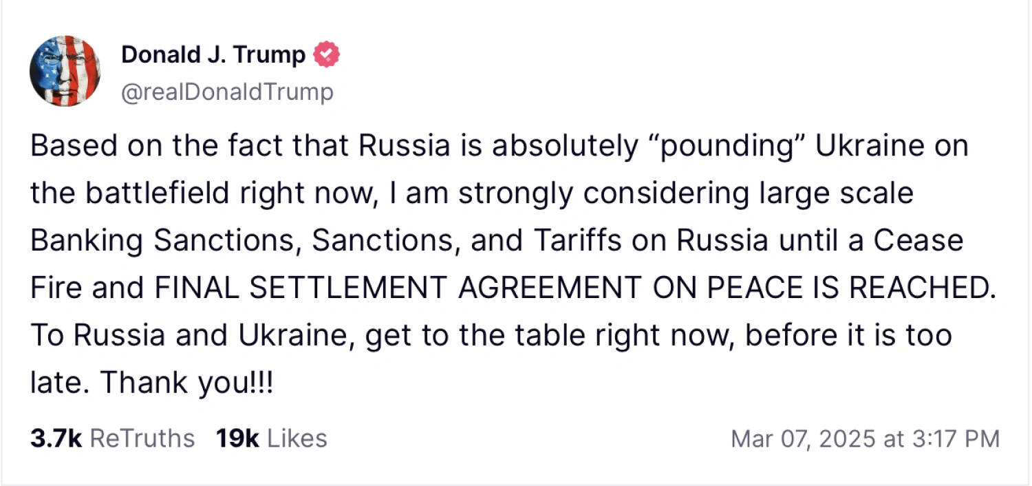Click the red verified checkmark badge
Screen dimensions: 1032x486
click(327, 55)
